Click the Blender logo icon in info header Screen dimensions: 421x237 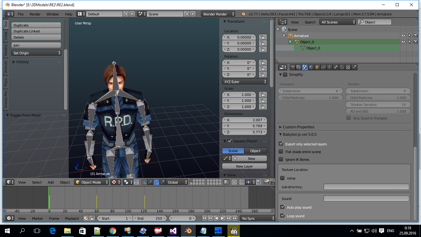click(x=243, y=14)
